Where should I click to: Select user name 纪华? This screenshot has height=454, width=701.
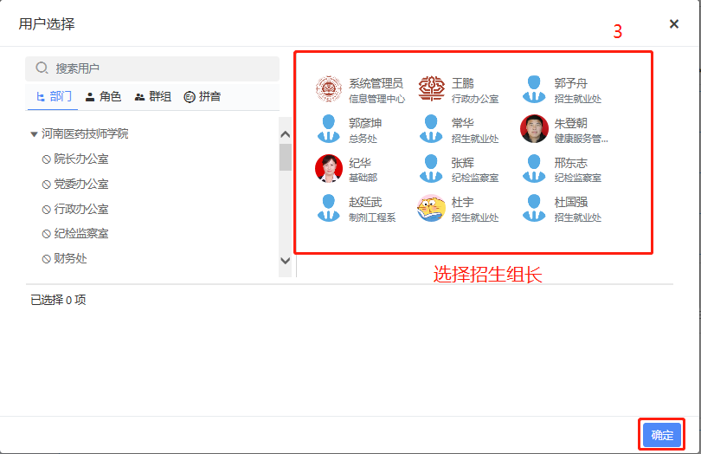(x=359, y=163)
